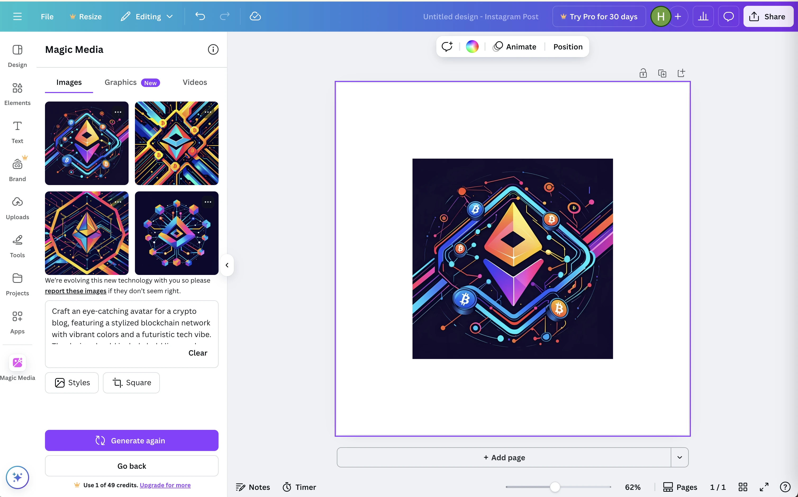Lock the page with padlock icon
The image size is (798, 497).
click(643, 73)
